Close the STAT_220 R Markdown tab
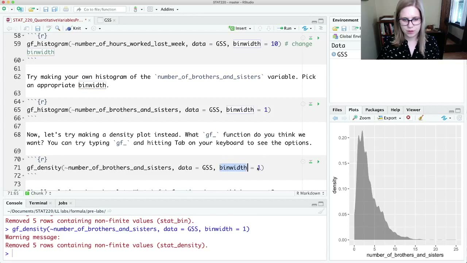The image size is (467, 263). [89, 20]
